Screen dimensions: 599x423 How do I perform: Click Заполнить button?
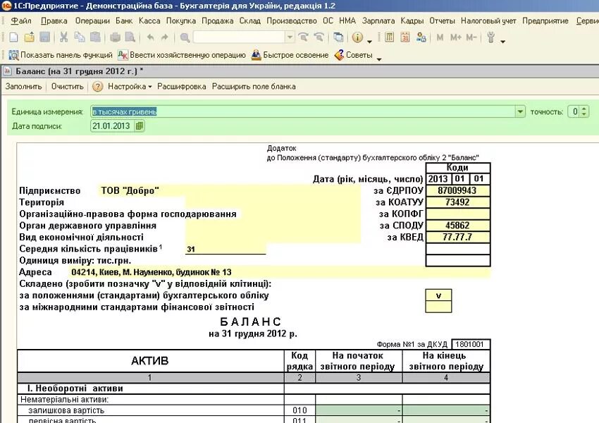[x=24, y=87]
